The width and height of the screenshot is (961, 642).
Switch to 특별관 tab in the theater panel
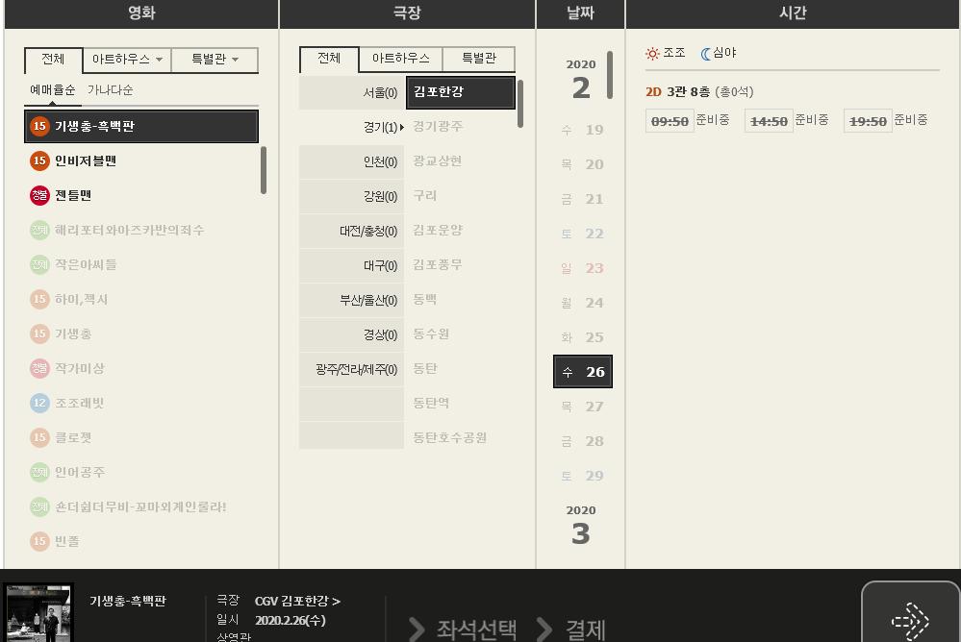coord(479,59)
